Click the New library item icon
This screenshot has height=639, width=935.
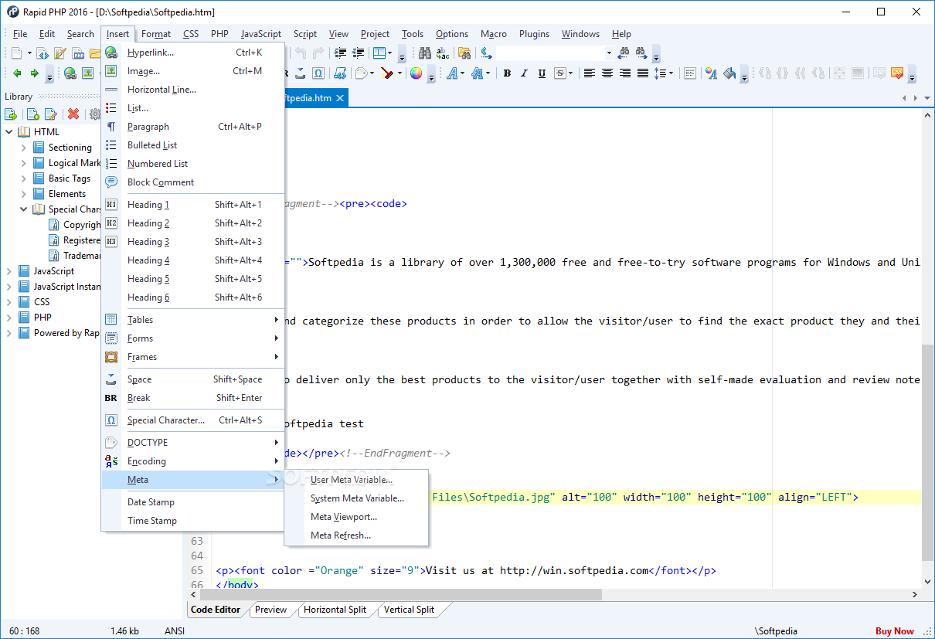pos(32,114)
